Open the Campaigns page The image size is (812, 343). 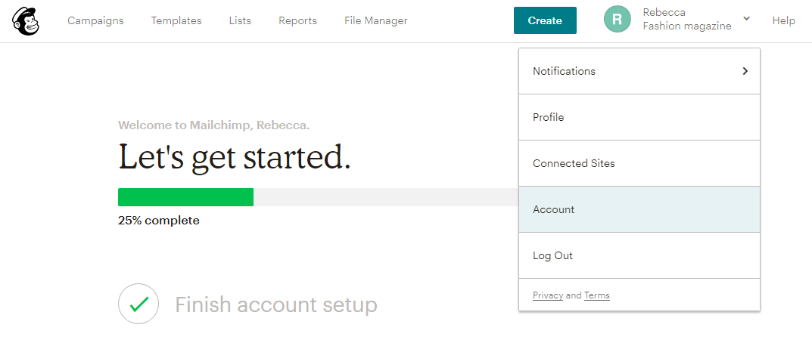point(96,20)
